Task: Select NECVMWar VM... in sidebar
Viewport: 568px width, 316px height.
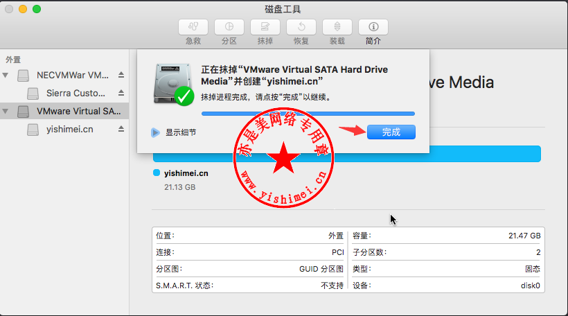Action: [x=73, y=76]
